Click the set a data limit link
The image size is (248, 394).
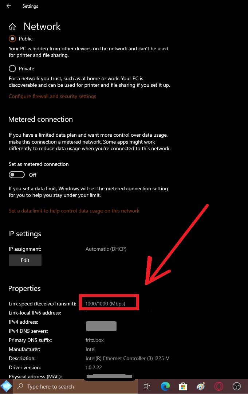(x=74, y=211)
